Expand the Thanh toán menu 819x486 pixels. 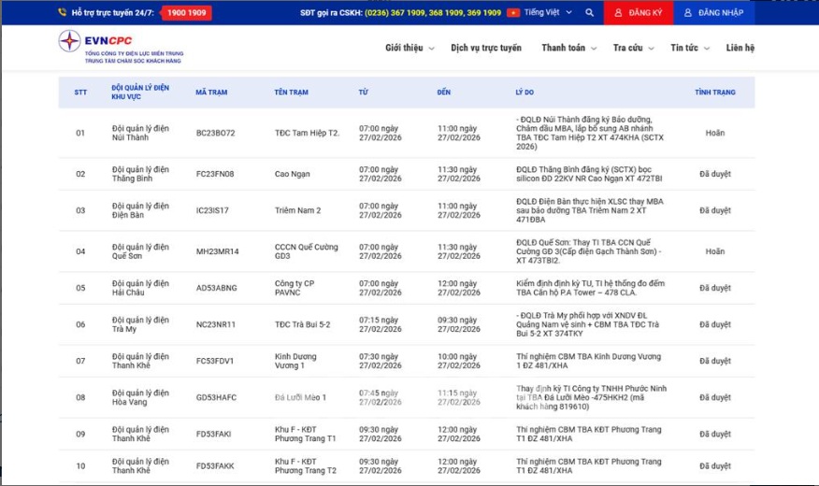(x=568, y=48)
